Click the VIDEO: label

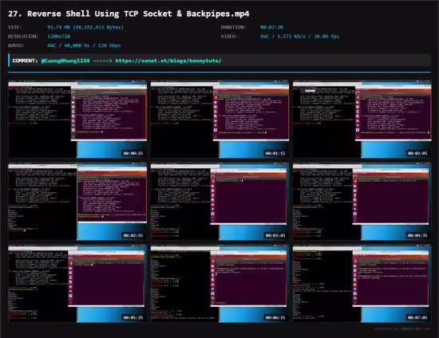(x=229, y=37)
